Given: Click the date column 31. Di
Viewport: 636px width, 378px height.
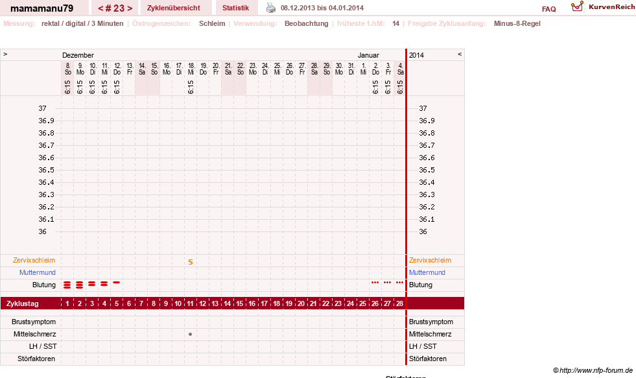Looking at the screenshot, I should coord(351,69).
